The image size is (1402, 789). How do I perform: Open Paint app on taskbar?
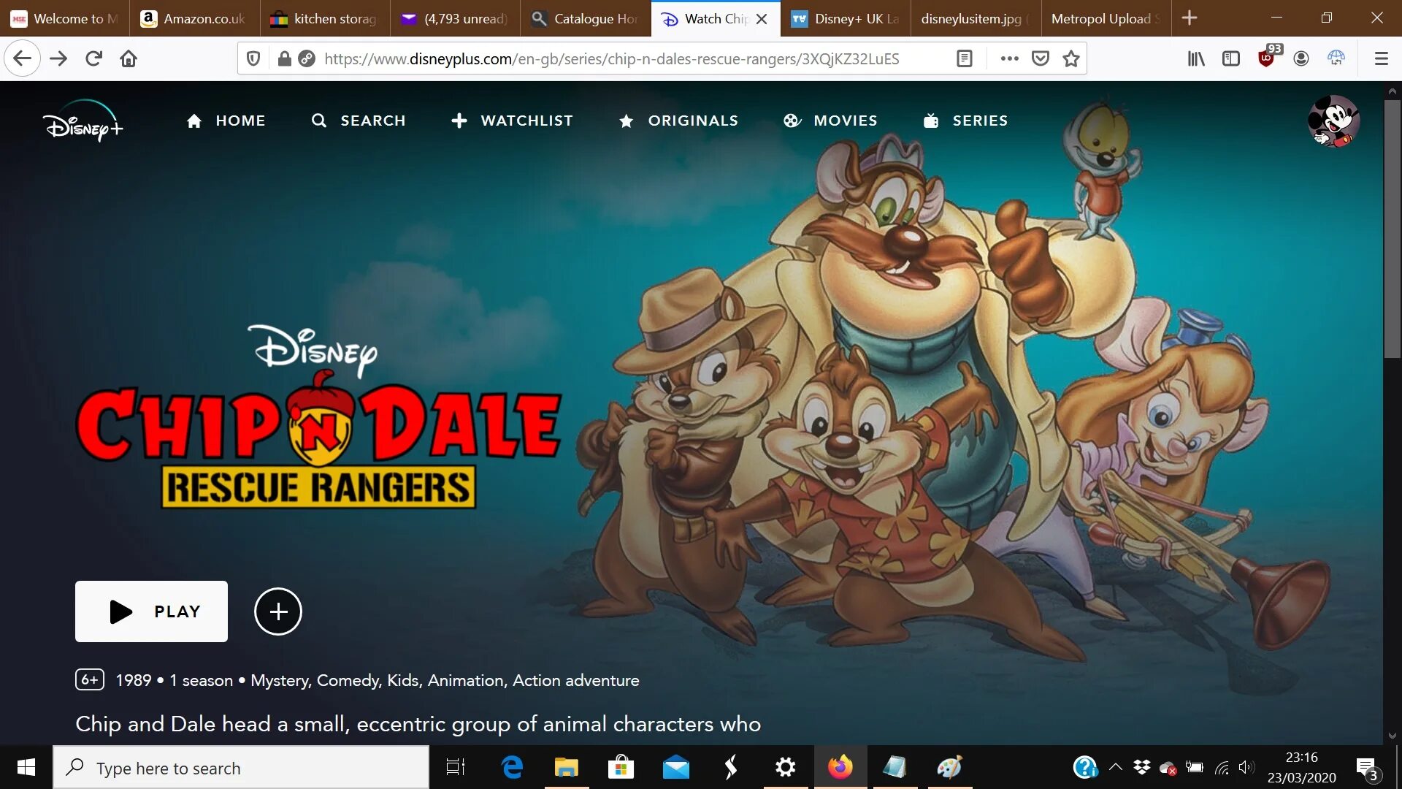tap(949, 767)
